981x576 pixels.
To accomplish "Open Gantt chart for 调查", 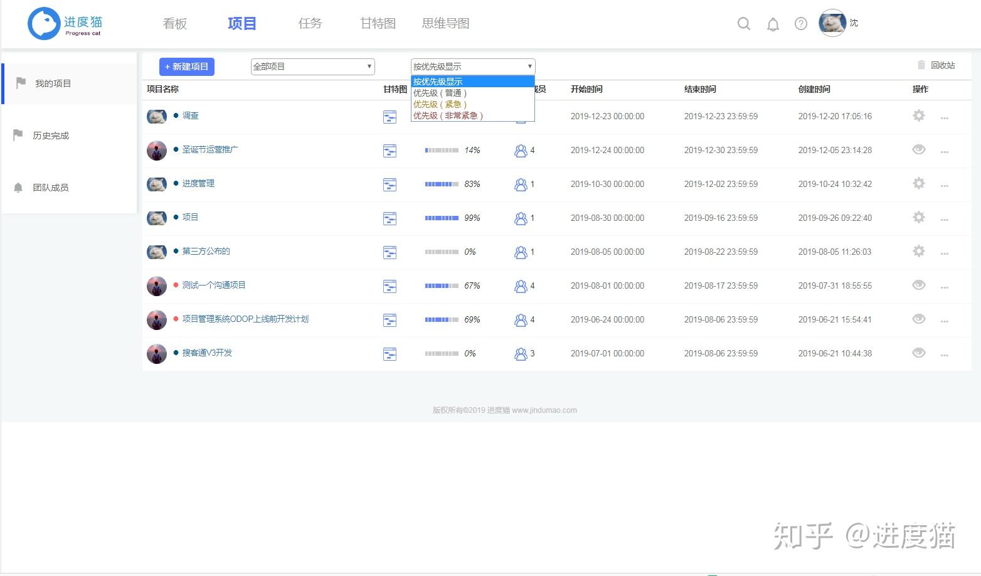I will 390,117.
